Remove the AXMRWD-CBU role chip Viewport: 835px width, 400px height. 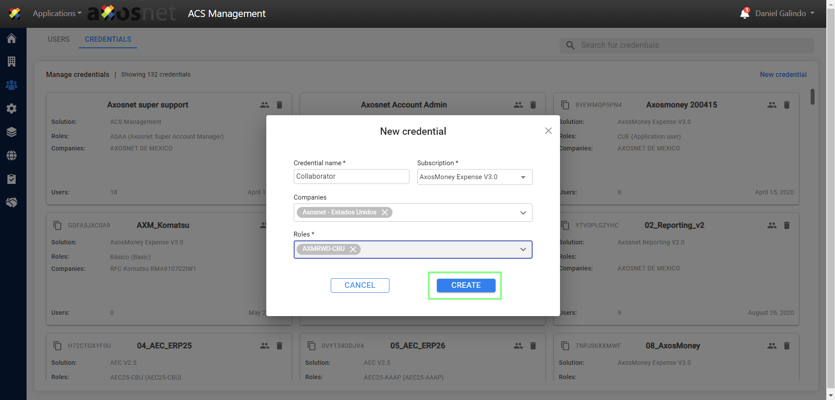(353, 249)
